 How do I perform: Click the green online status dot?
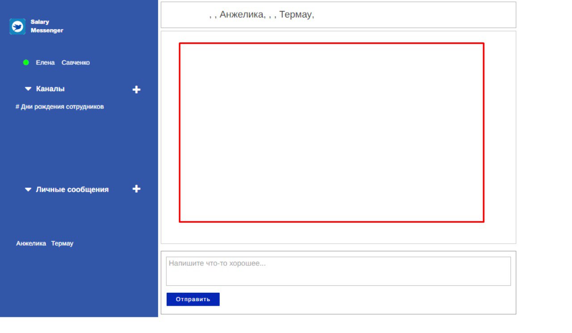click(x=26, y=63)
